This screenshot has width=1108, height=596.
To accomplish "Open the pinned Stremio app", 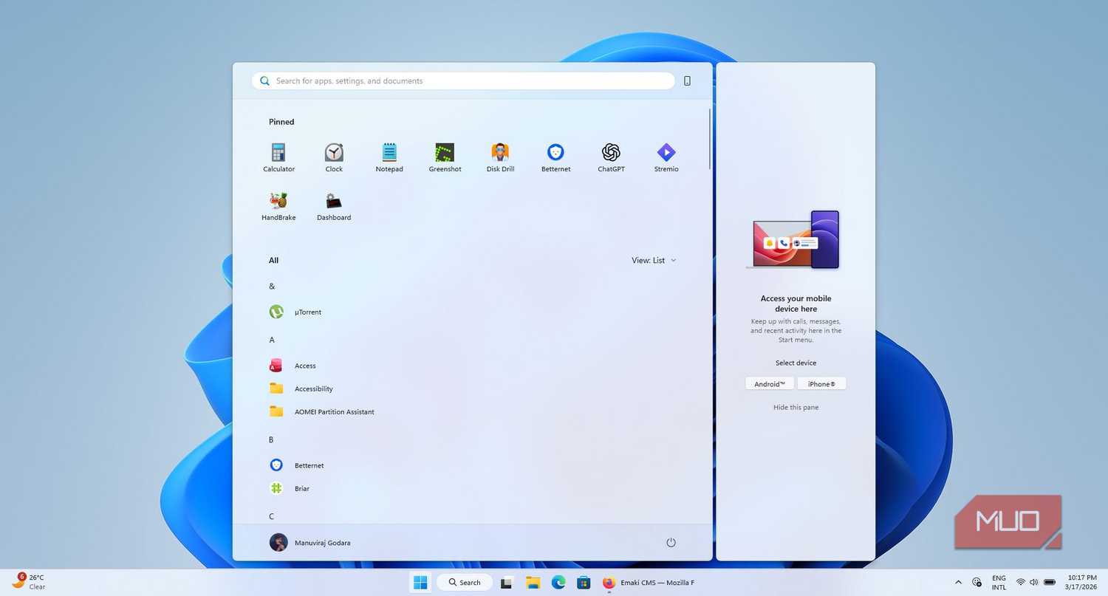I will coord(666,158).
